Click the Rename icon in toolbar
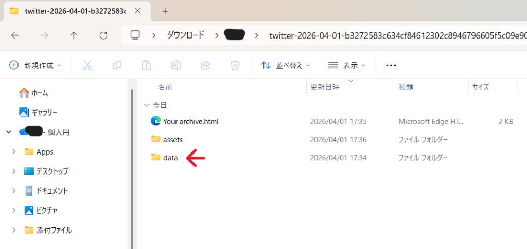This screenshot has width=527, height=249. tap(176, 65)
